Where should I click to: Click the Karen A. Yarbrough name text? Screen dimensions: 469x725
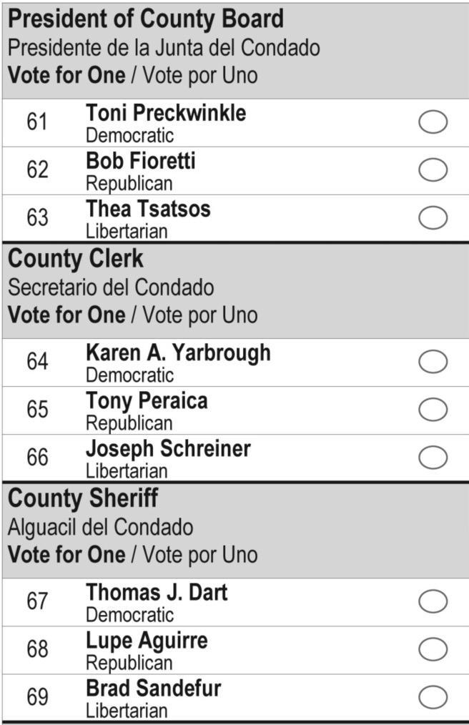click(178, 352)
